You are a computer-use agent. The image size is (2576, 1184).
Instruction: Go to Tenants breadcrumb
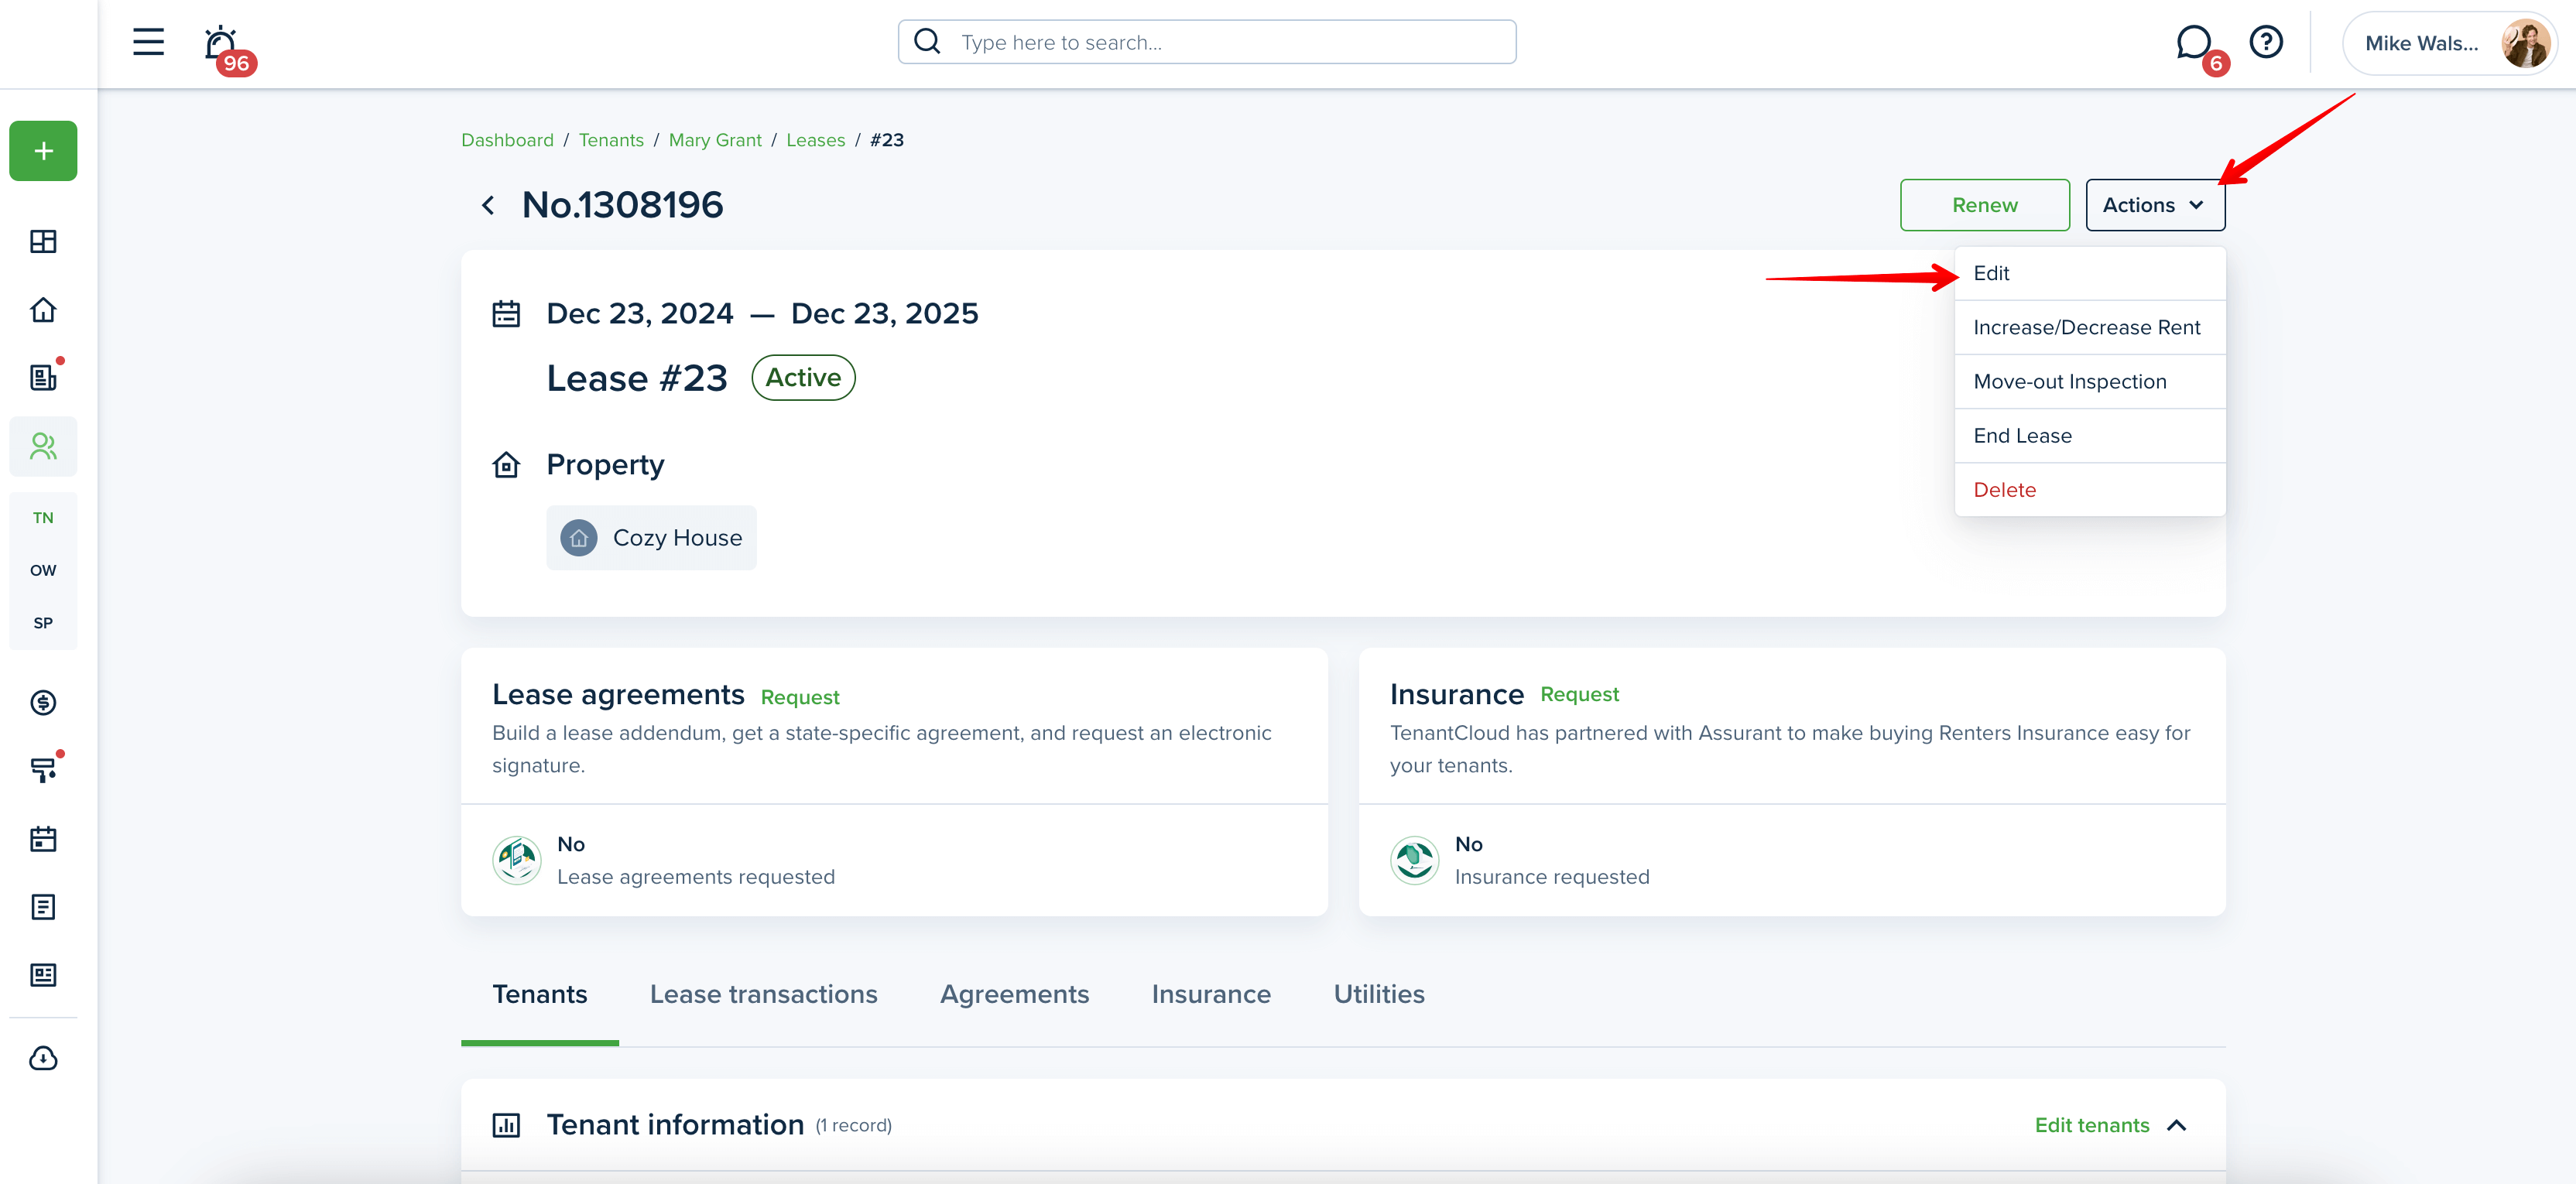tap(611, 140)
